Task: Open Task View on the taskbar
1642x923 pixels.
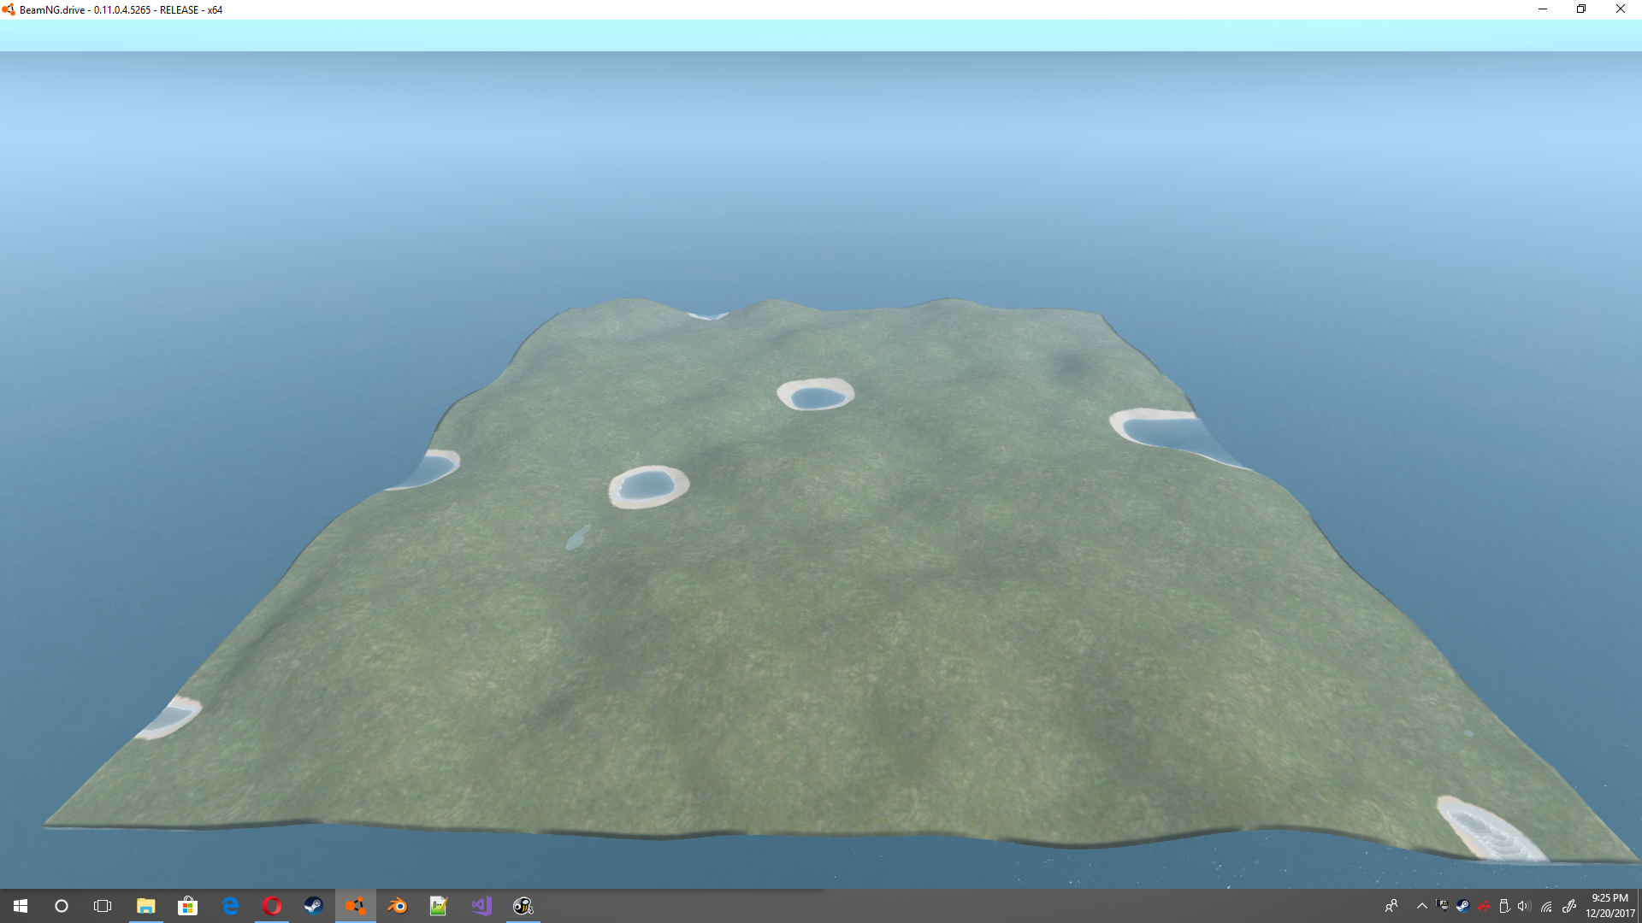Action: [103, 906]
